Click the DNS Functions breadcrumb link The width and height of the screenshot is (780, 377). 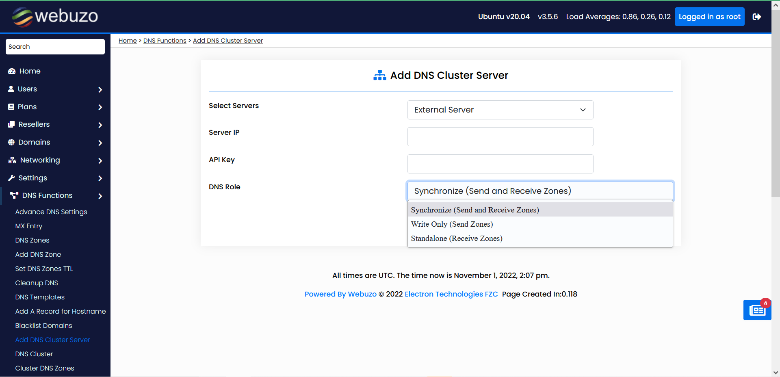coord(165,41)
